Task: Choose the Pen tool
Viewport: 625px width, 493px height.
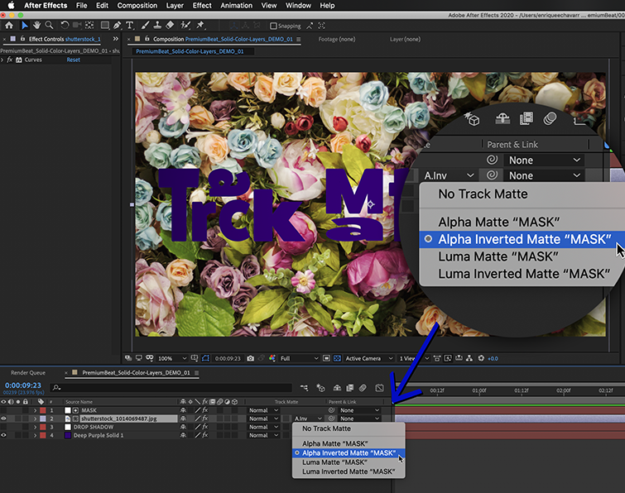Action: click(x=115, y=26)
